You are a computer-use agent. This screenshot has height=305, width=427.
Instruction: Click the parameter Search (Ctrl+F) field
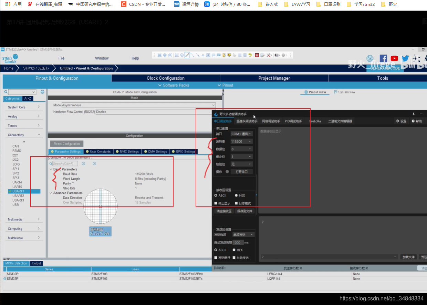[x=65, y=163]
